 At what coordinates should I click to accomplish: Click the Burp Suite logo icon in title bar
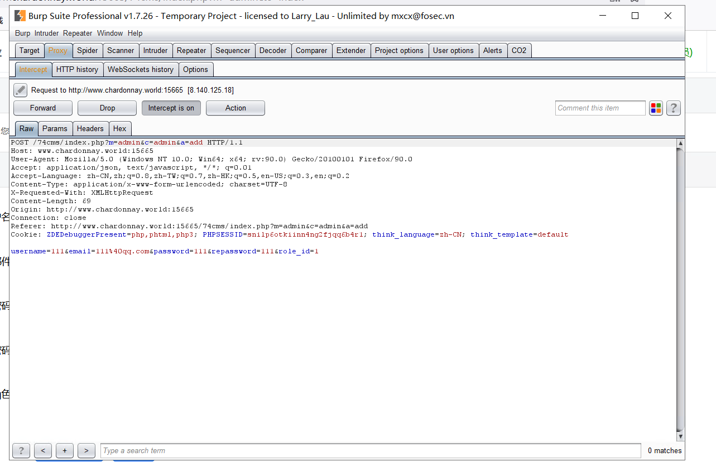coord(20,16)
